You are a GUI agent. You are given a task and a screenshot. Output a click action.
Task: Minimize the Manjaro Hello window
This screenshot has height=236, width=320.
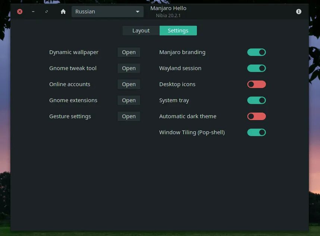pos(33,12)
